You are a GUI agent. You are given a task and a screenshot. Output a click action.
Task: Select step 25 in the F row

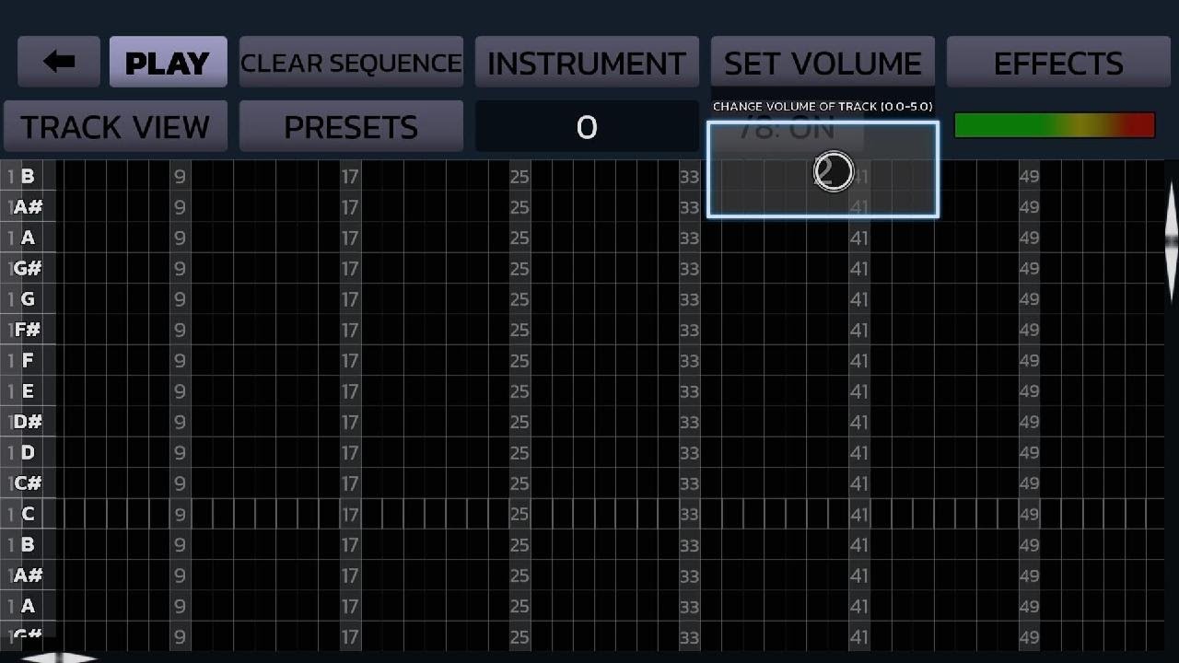click(x=519, y=360)
